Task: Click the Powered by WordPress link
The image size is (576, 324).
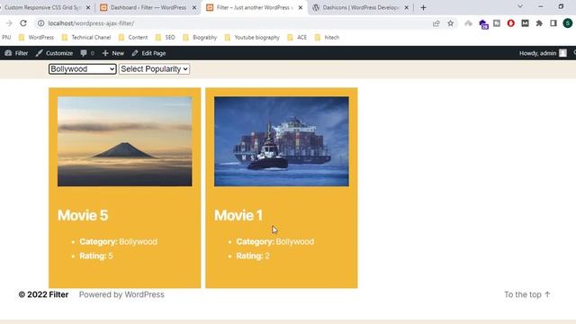Action: (121, 294)
